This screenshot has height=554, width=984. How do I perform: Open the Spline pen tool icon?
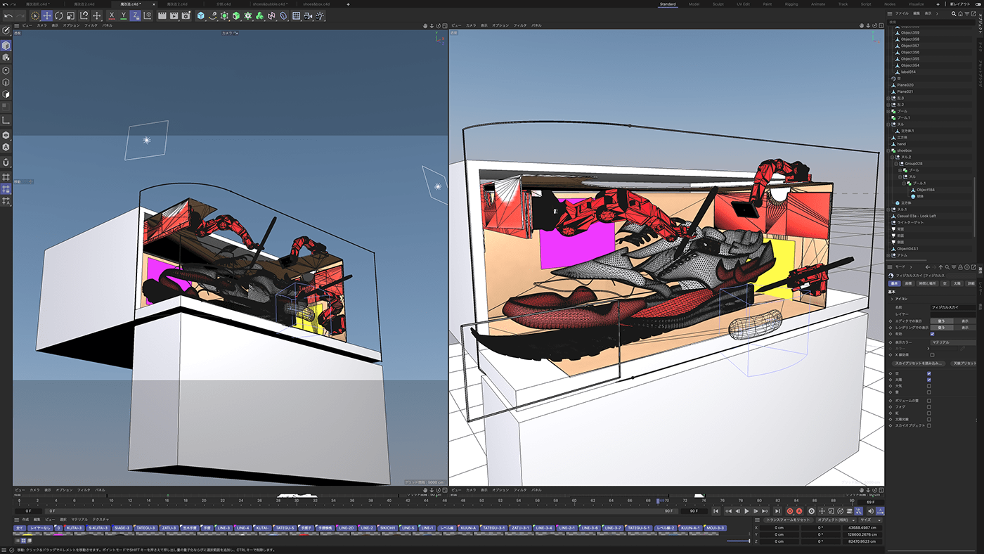point(212,15)
